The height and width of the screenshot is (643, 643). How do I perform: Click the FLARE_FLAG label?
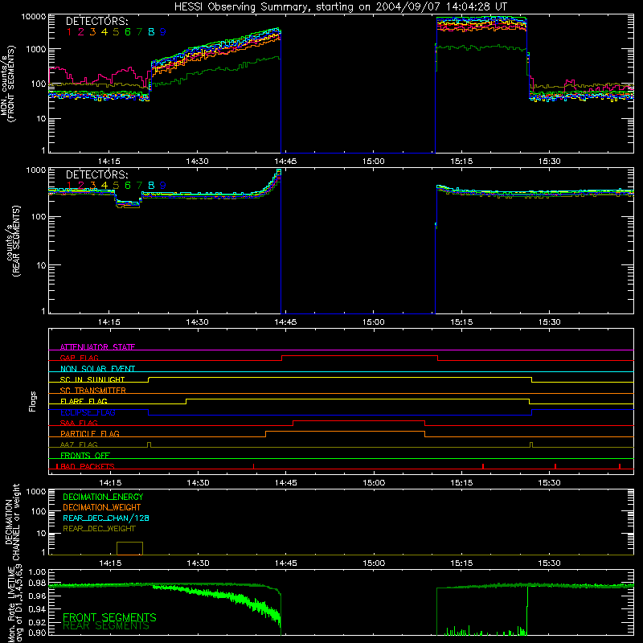(84, 401)
